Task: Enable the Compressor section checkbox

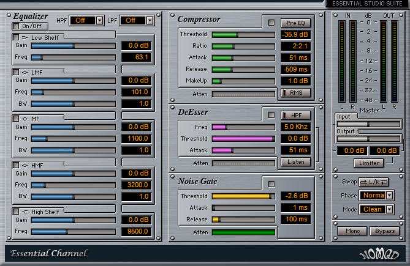Action: click(271, 23)
